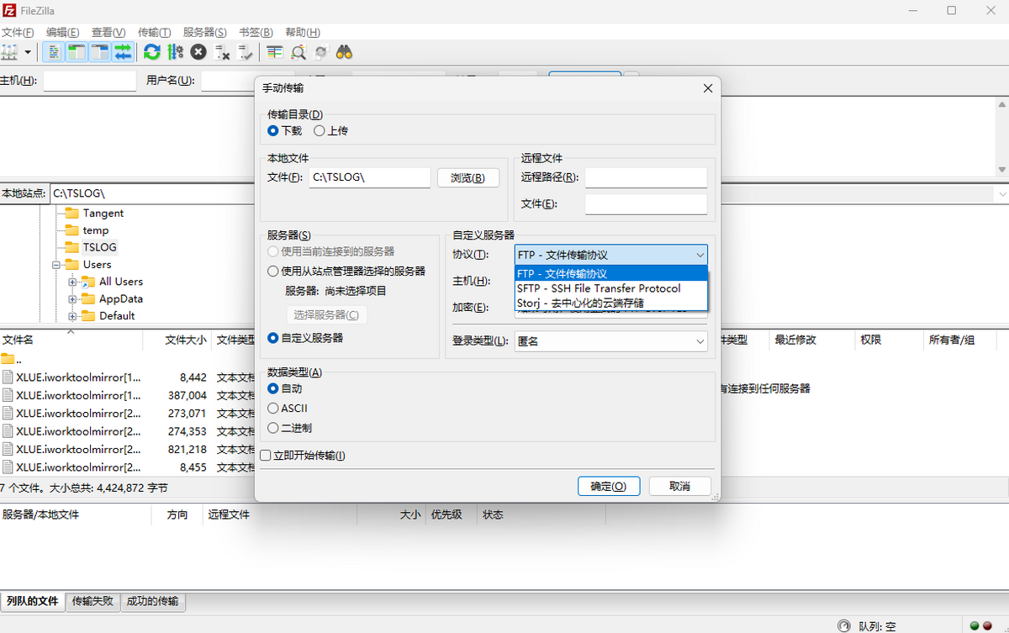Click the cancel current operation icon
This screenshot has width=1009, height=633.
tap(198, 52)
